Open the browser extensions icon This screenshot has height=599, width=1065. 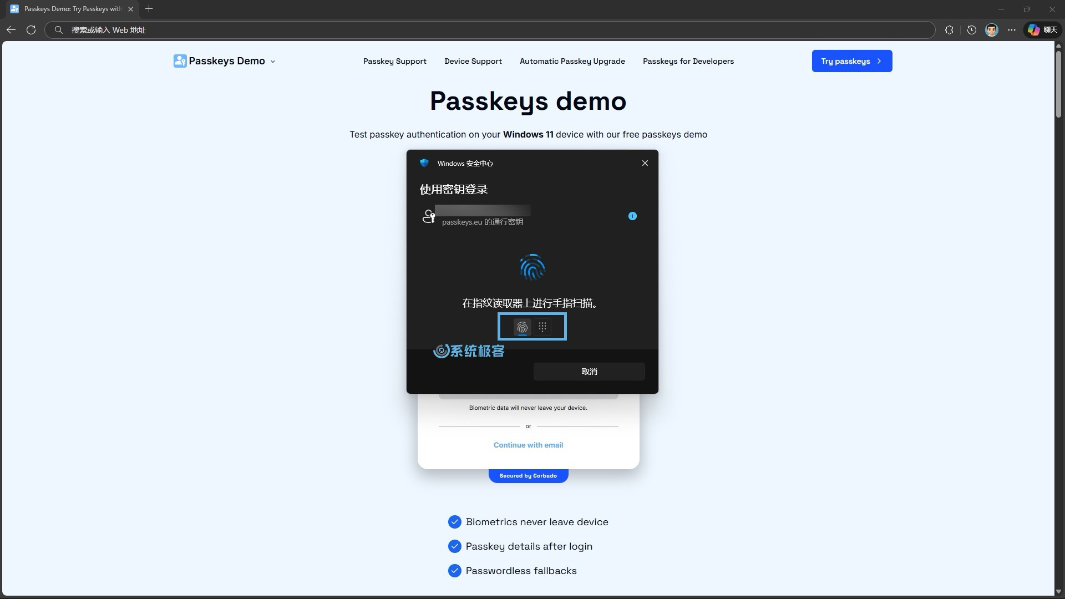[x=949, y=30]
